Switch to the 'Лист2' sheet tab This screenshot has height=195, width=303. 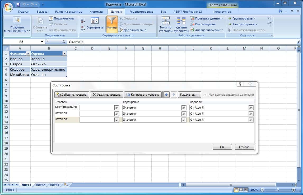point(40,185)
